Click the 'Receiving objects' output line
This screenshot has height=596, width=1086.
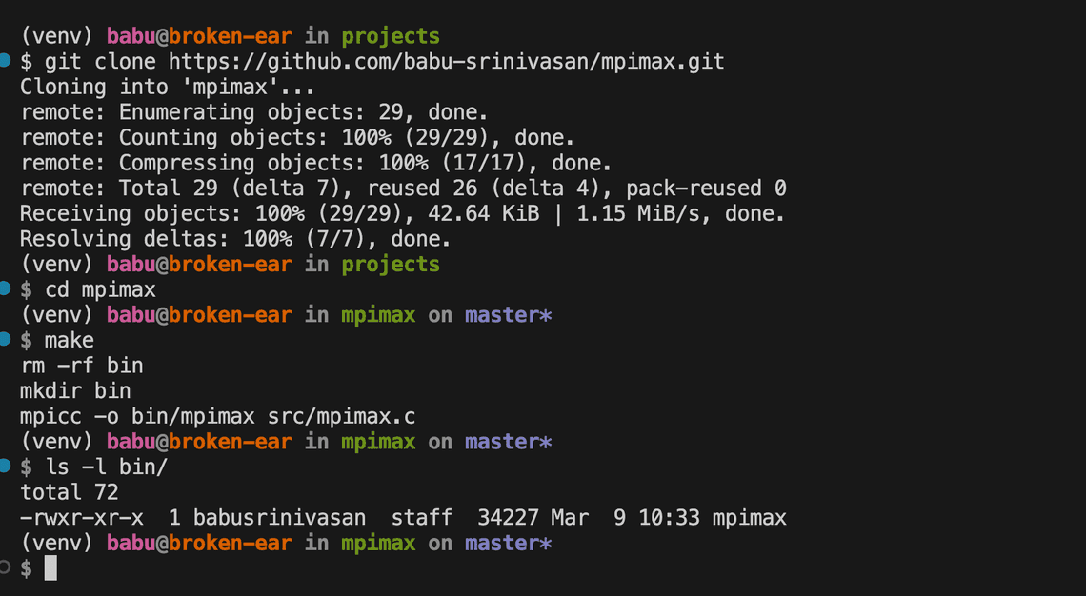[402, 214]
